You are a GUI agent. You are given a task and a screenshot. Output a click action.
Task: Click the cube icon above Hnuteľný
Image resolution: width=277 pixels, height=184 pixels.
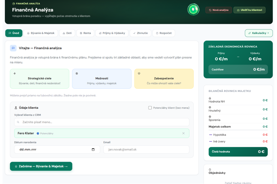[210, 107]
